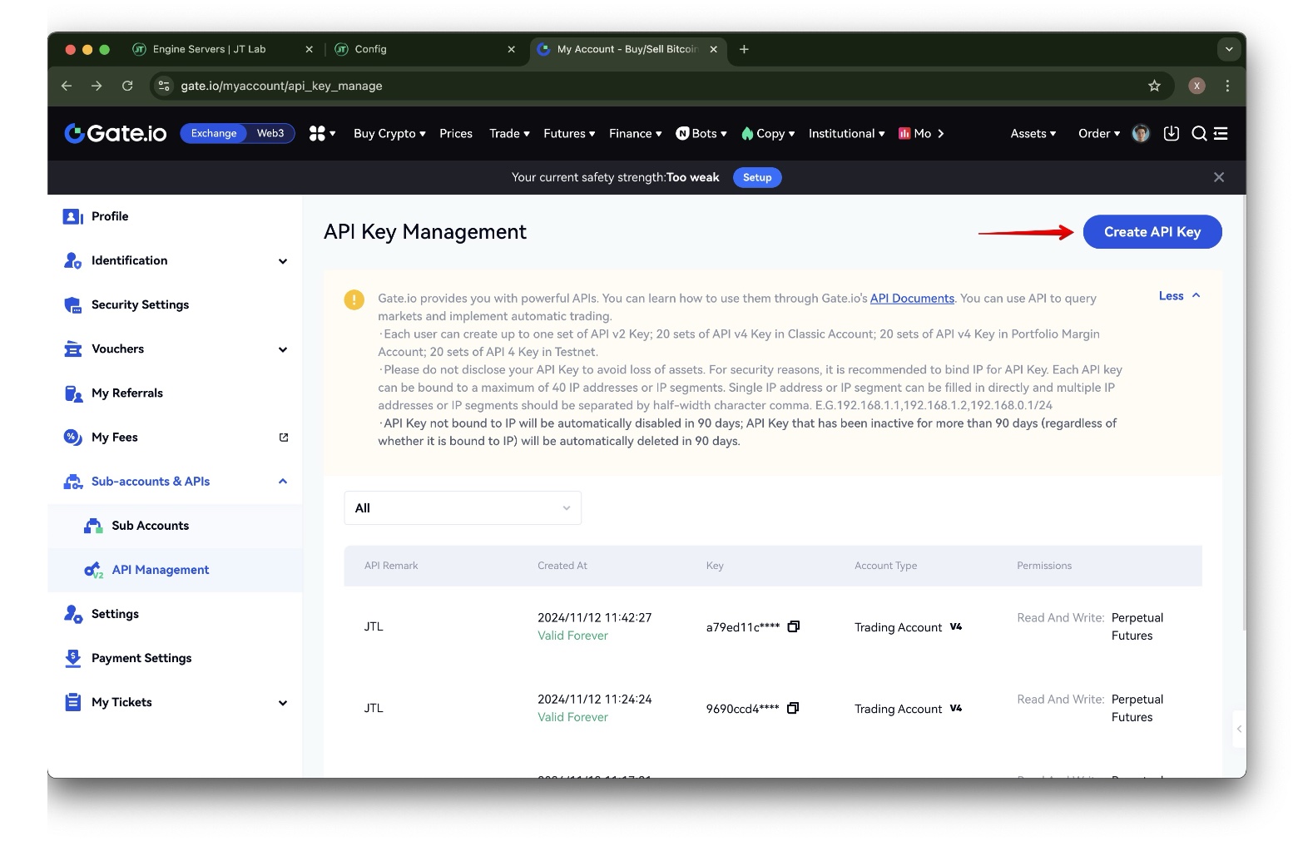Open Payment Settings from the sidebar
The width and height of the screenshot is (1293, 841).
pos(141,658)
